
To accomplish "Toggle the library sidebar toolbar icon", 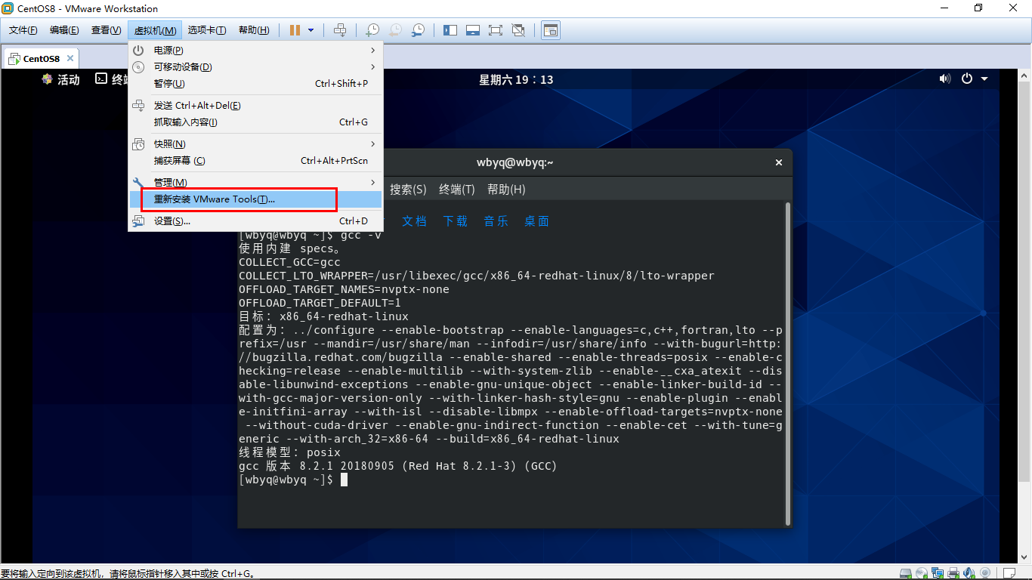I will pyautogui.click(x=450, y=30).
